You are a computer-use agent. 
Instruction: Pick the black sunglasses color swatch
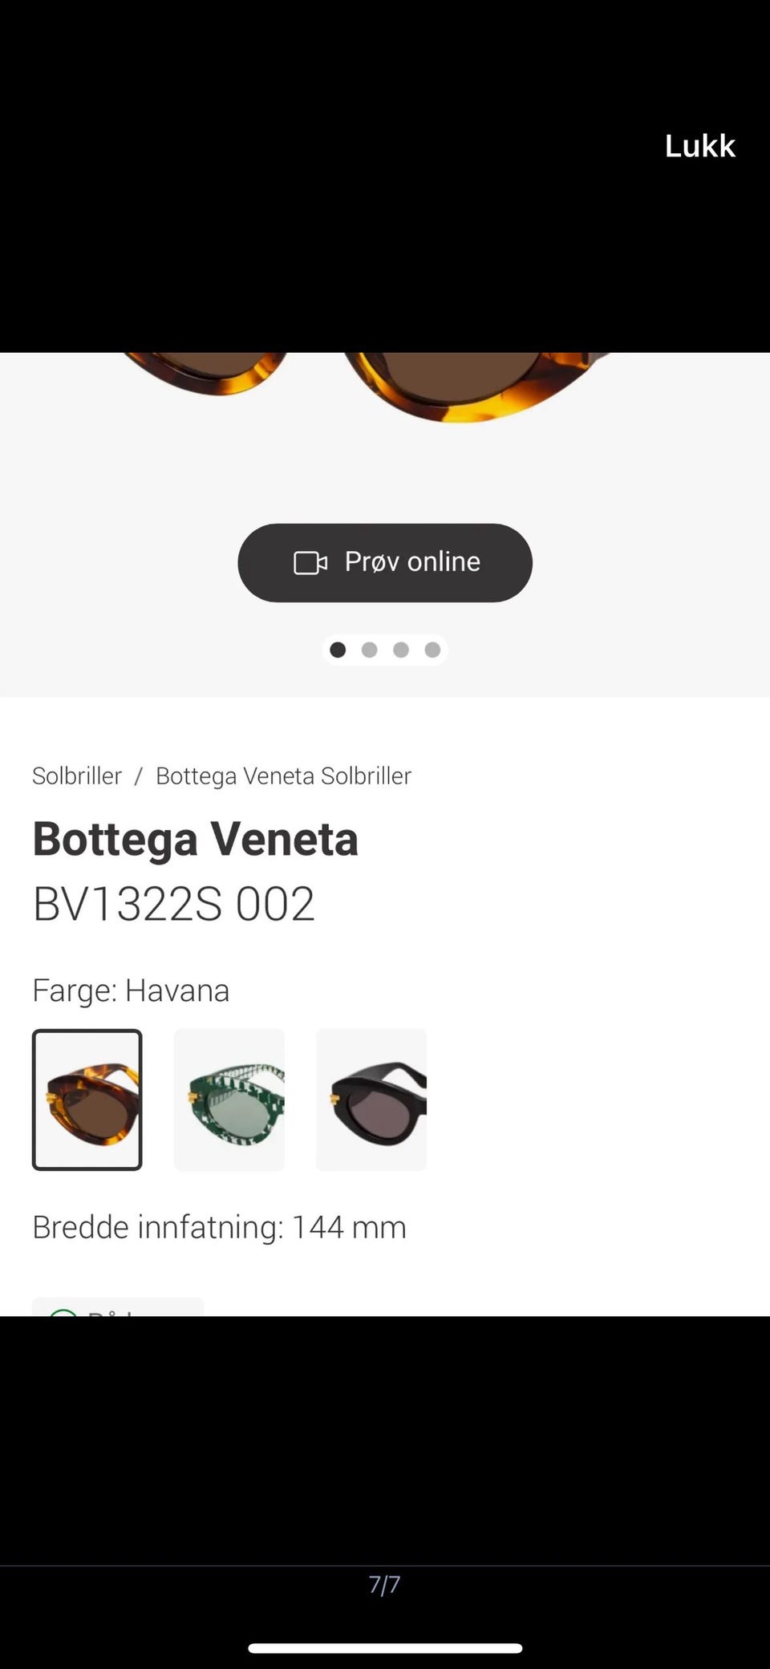[371, 1100]
